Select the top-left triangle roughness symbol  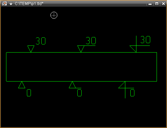pos(31,49)
